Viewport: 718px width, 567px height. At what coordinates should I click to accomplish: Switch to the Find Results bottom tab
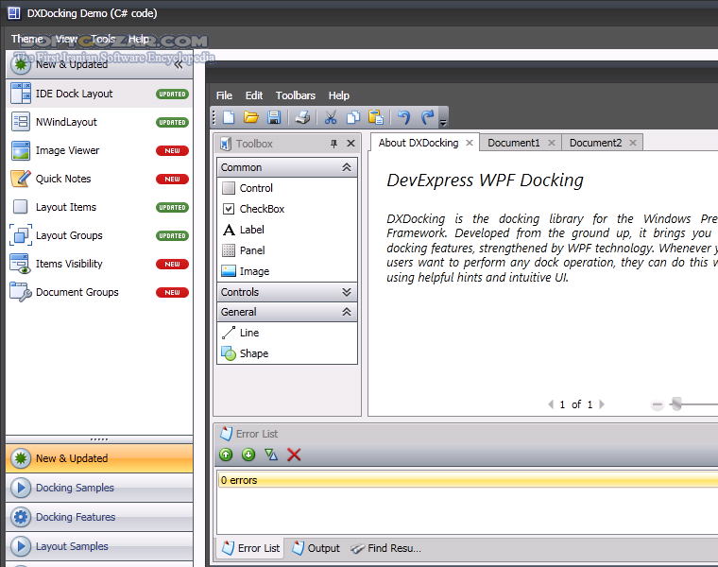[x=385, y=548]
